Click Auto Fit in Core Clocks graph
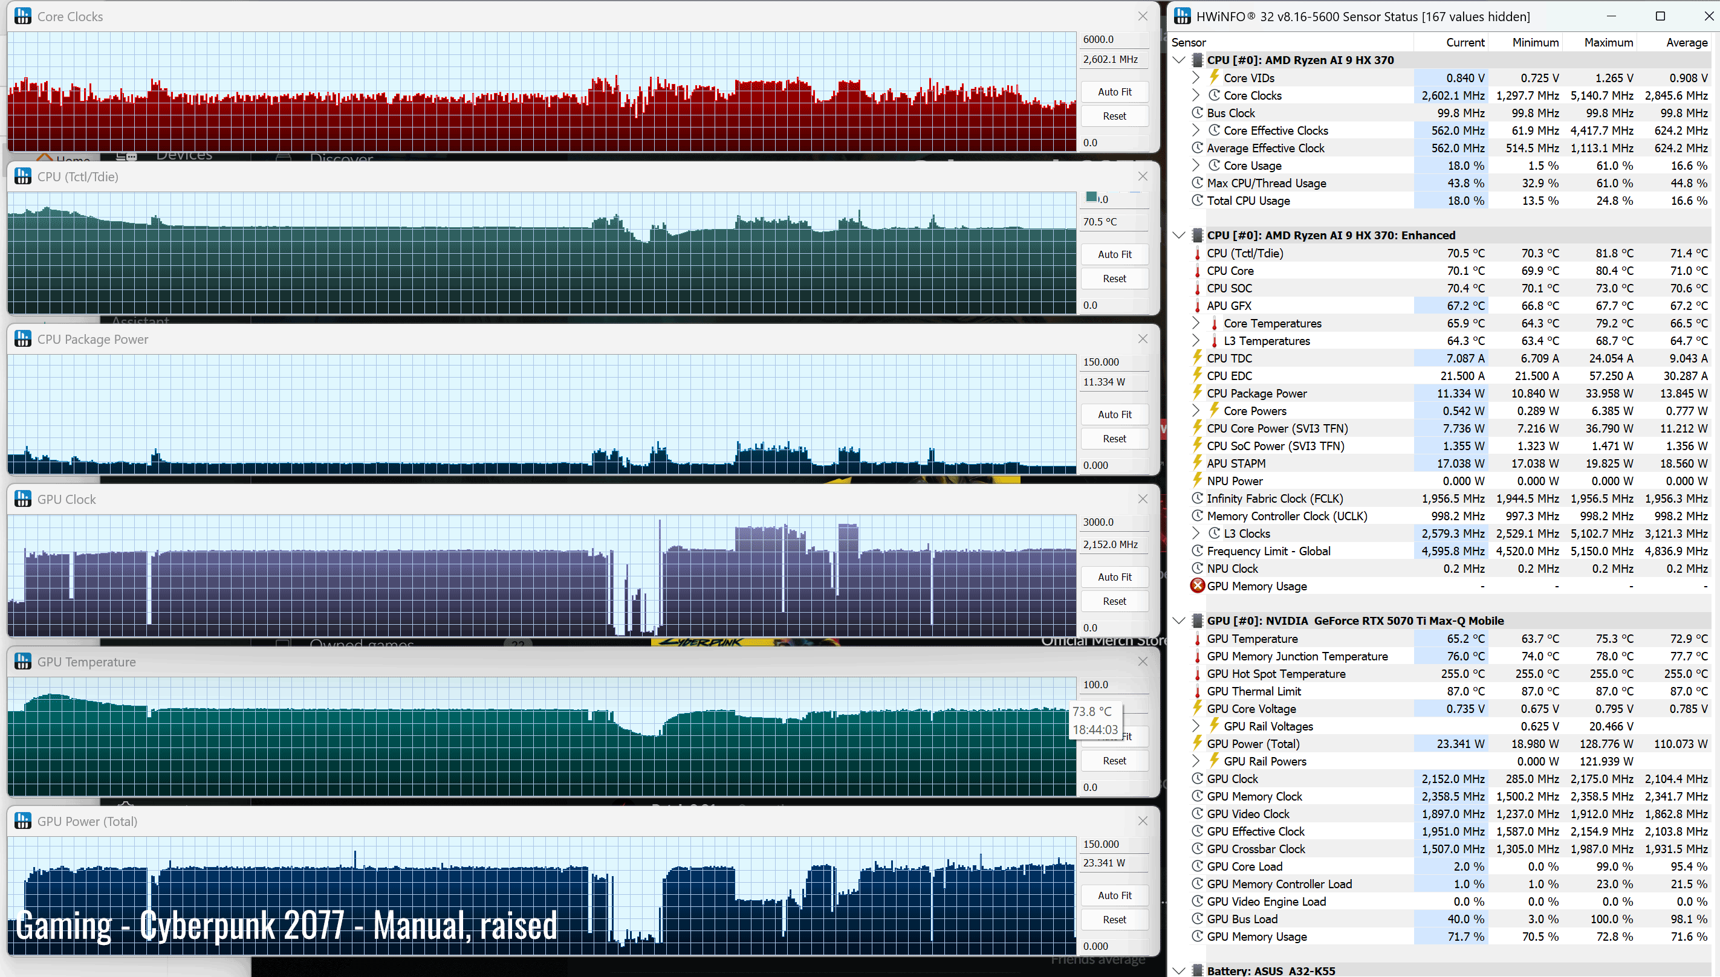The image size is (1720, 977). click(x=1114, y=92)
